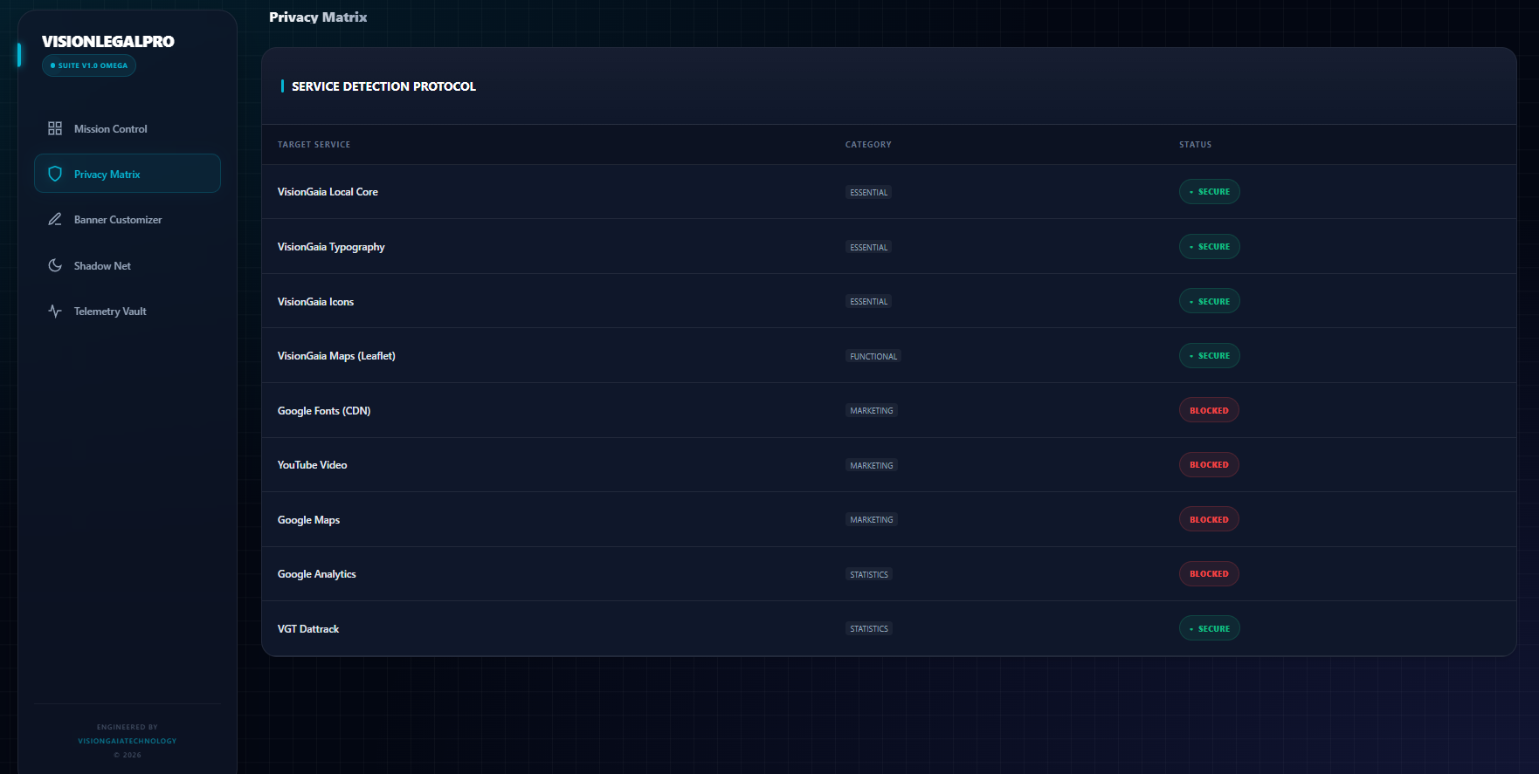1539x774 pixels.
Task: Click MARKETING tag of YouTube Video
Action: coord(872,465)
